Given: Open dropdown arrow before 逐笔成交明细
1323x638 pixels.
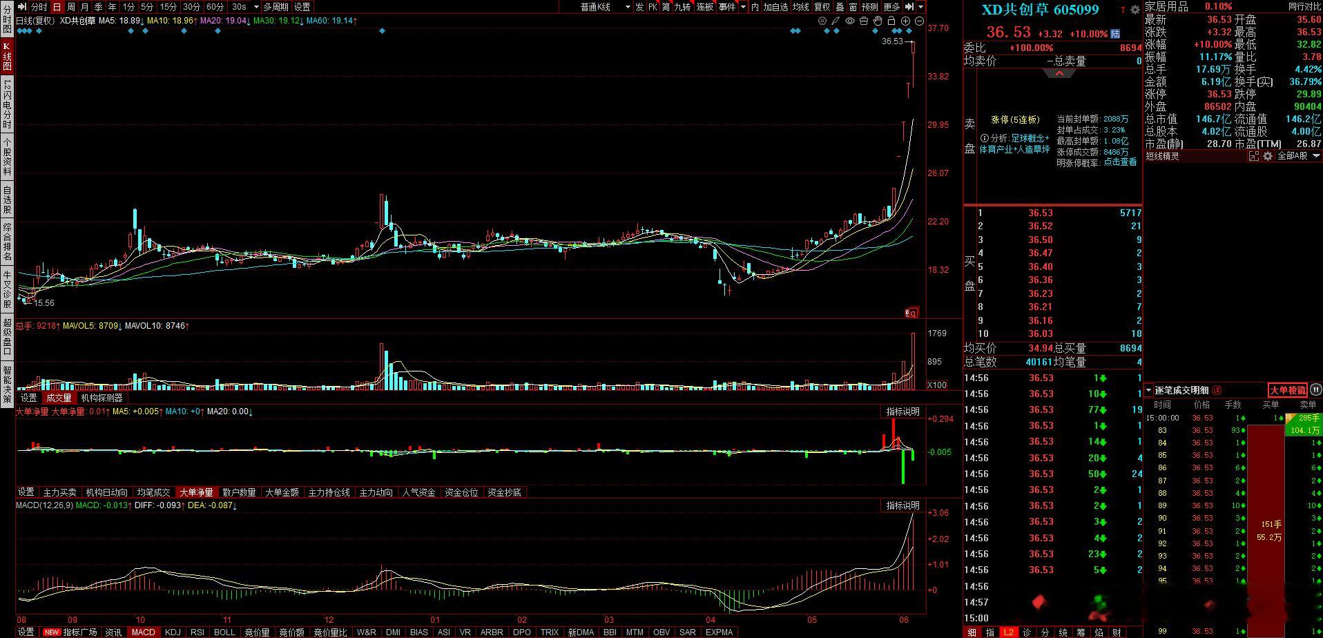Looking at the screenshot, I should click(x=1149, y=389).
